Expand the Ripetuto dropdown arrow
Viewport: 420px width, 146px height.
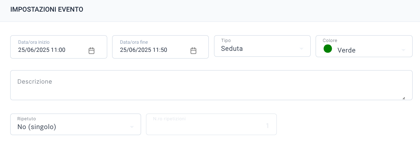132,127
